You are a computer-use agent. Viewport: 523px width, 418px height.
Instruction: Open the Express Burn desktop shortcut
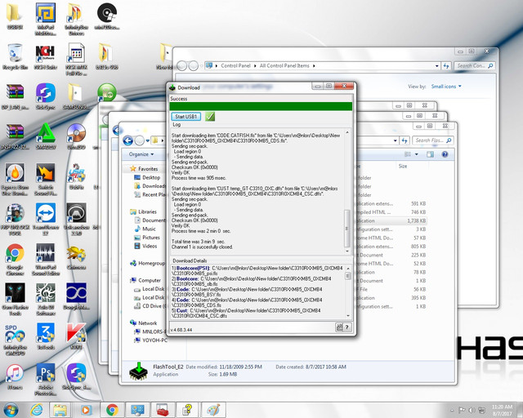pos(15,180)
